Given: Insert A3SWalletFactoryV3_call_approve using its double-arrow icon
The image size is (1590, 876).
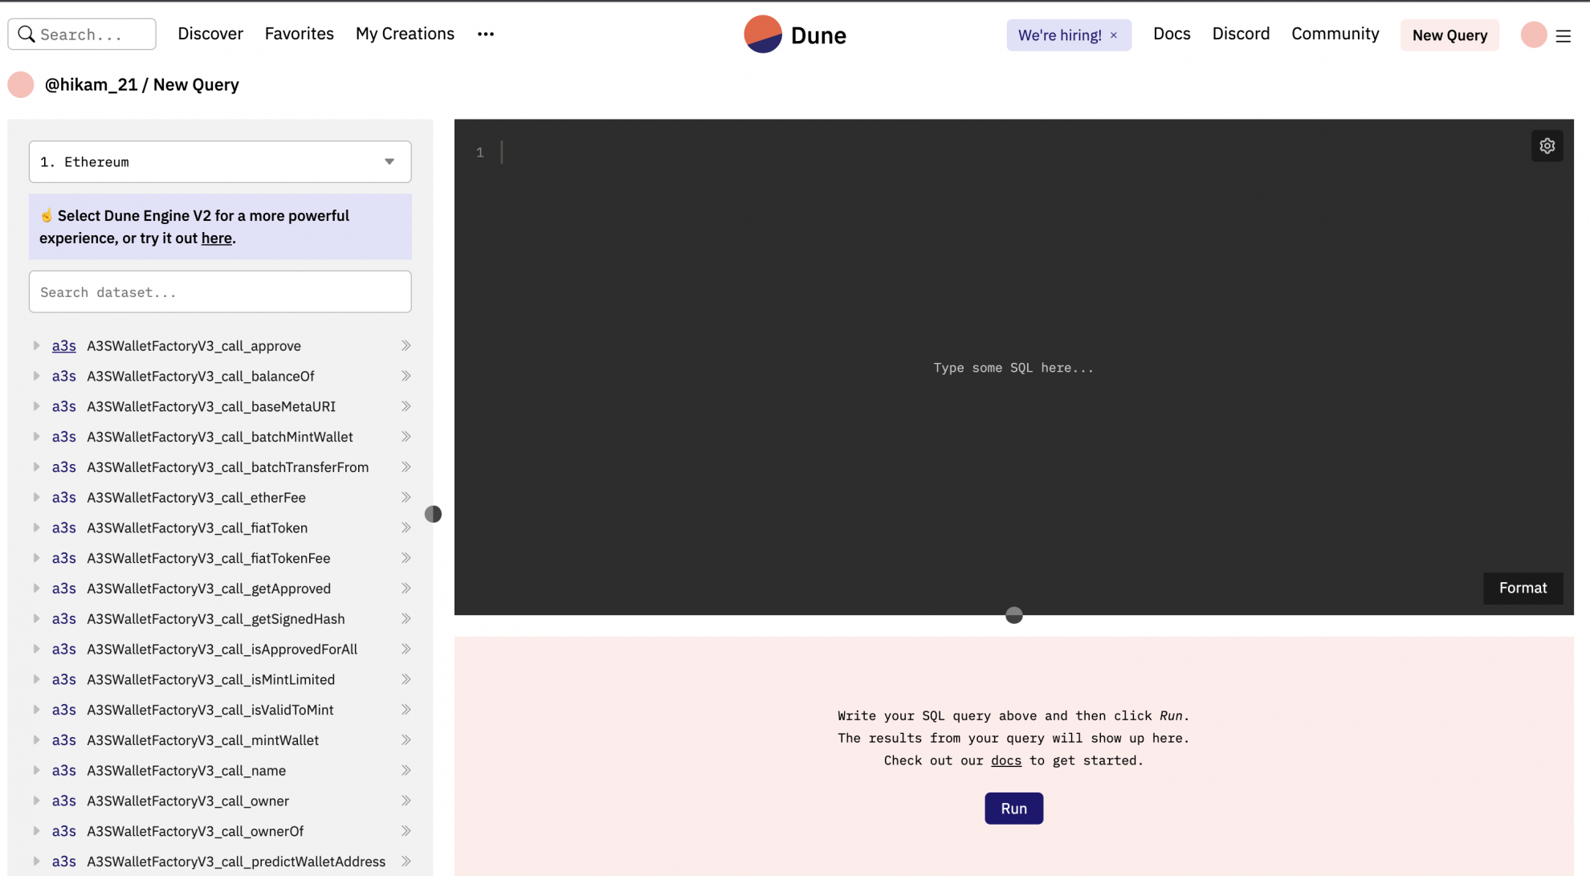Looking at the screenshot, I should [x=406, y=345].
